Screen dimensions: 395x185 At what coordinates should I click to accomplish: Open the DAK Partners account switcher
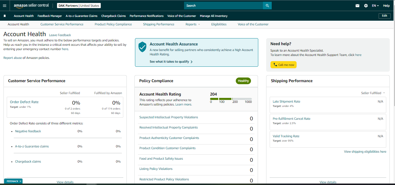[79, 6]
